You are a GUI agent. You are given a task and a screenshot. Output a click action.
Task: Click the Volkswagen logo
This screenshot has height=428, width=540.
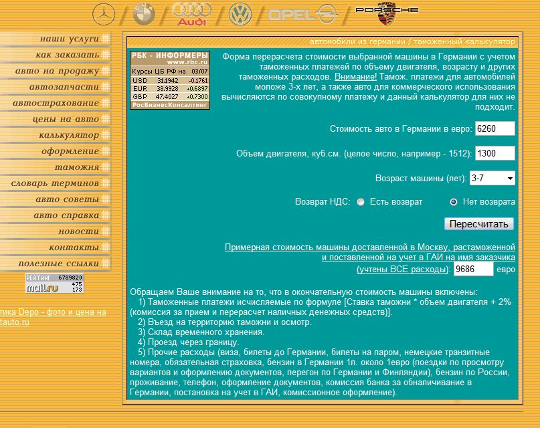tap(238, 13)
